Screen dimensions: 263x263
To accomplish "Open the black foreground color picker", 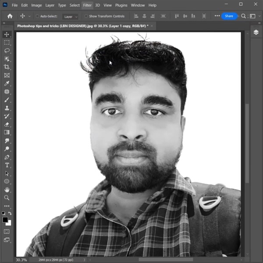I will click(5, 220).
